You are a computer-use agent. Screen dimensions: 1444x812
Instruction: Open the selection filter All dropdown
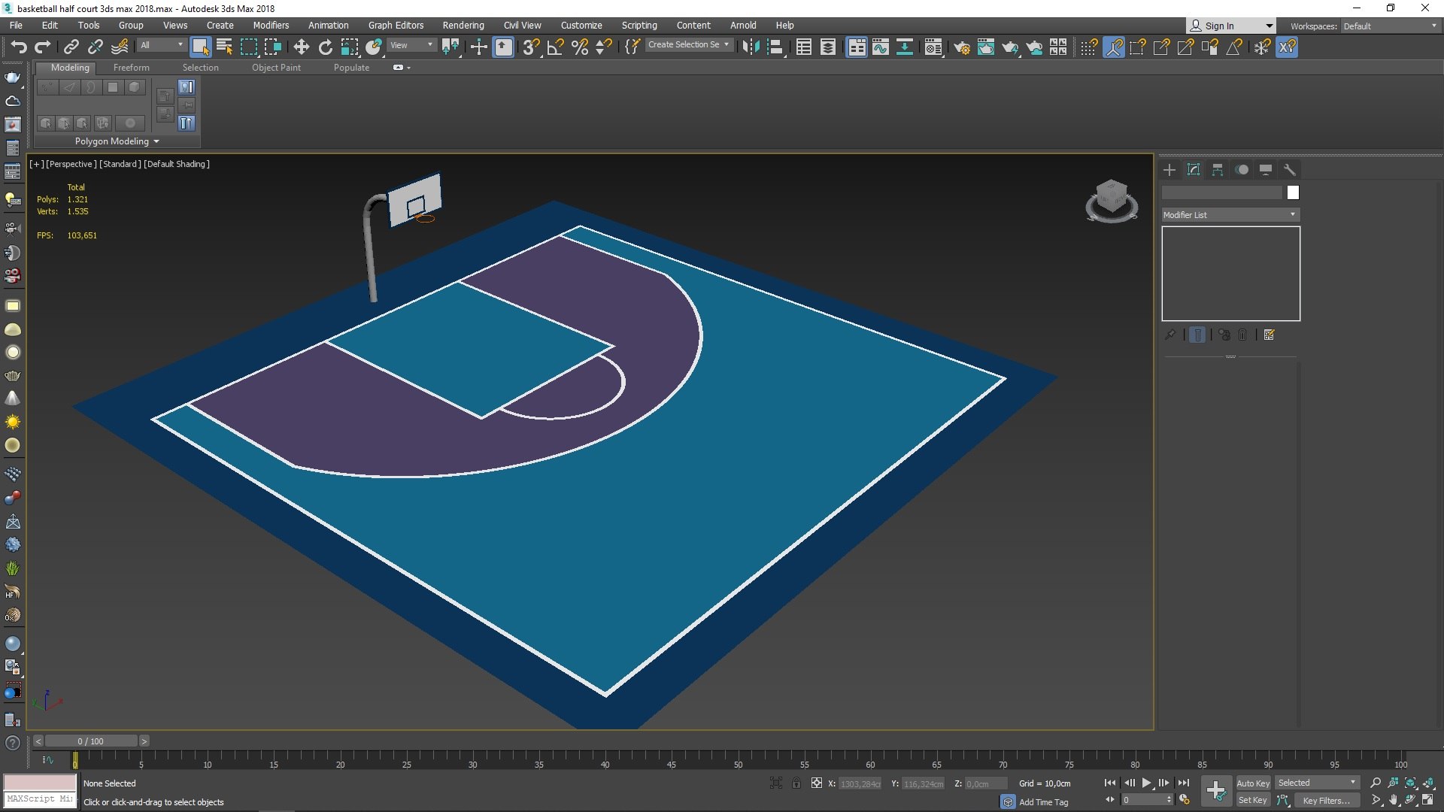click(x=162, y=45)
